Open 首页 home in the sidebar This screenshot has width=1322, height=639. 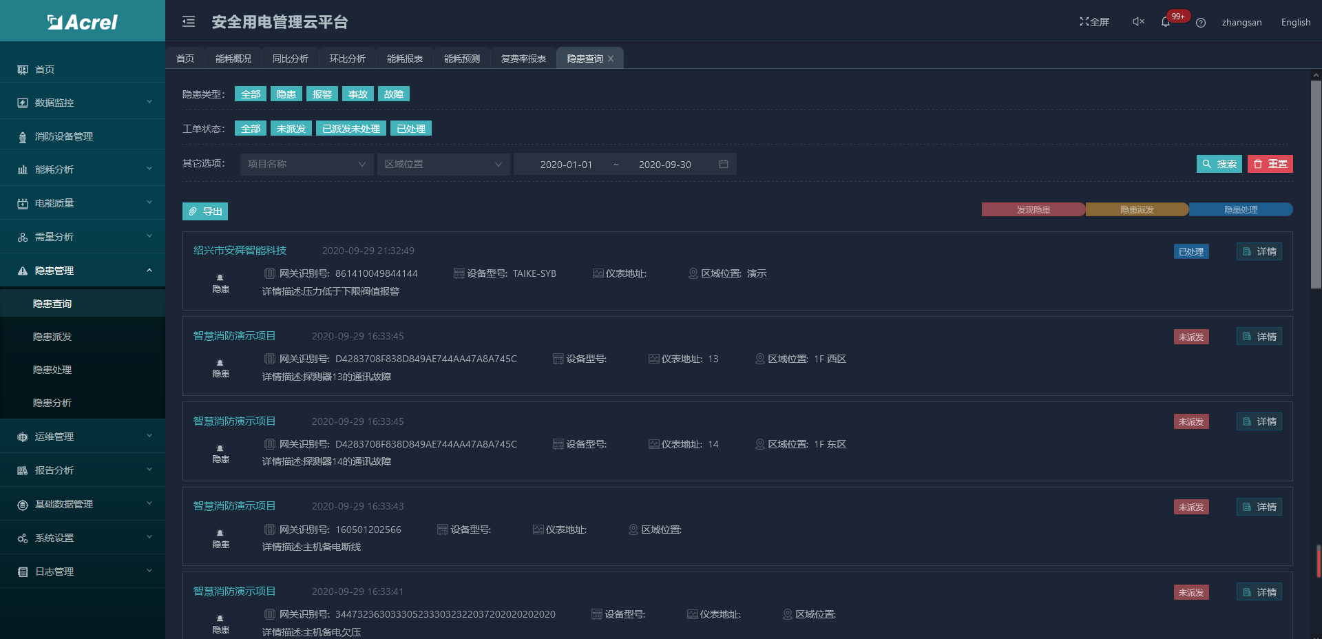[45, 70]
